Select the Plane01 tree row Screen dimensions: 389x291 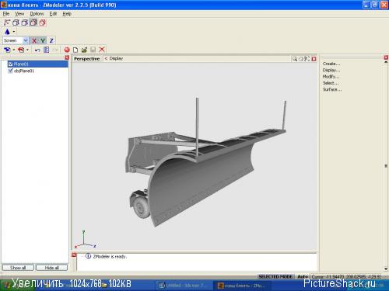[x=37, y=64]
